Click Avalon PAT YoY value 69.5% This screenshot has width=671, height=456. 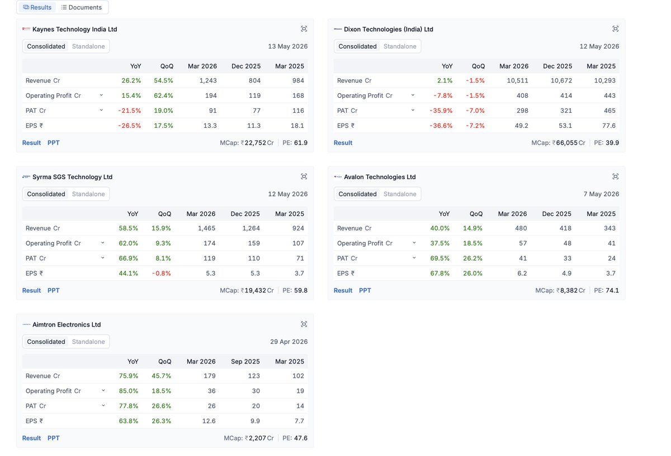(440, 258)
